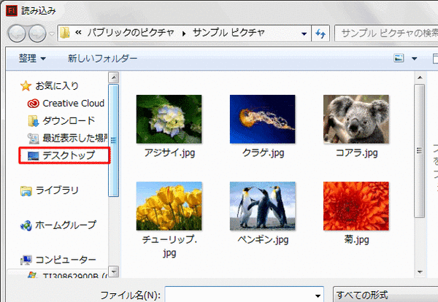Viewport: 438px width, 302px height.
Task: Open the ファイル名 combo box dropdown arrow
Action: pos(318,295)
